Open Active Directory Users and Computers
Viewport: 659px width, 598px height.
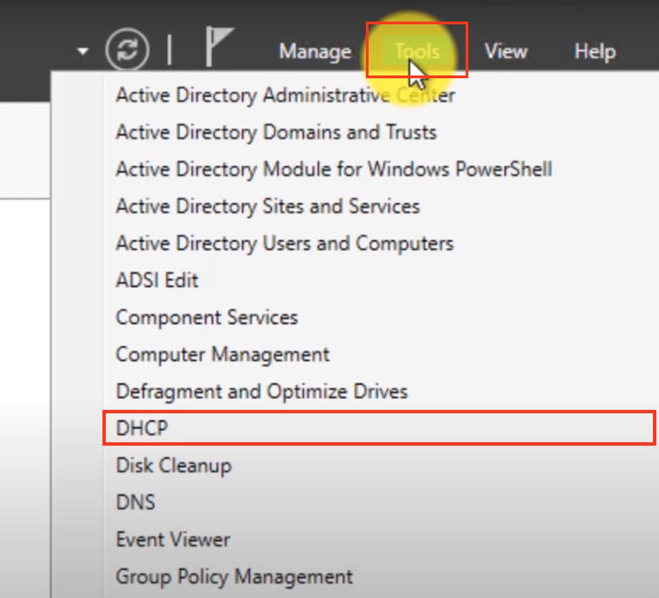[x=284, y=243]
